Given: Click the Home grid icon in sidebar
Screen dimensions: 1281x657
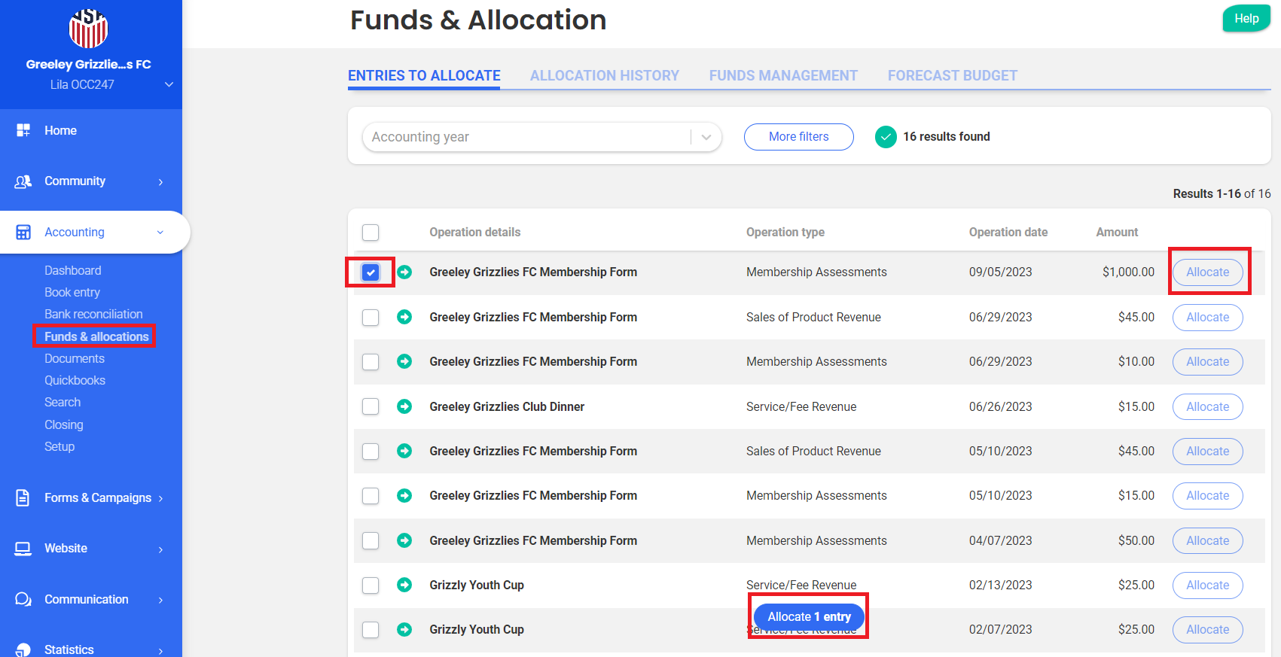Looking at the screenshot, I should coord(23,130).
